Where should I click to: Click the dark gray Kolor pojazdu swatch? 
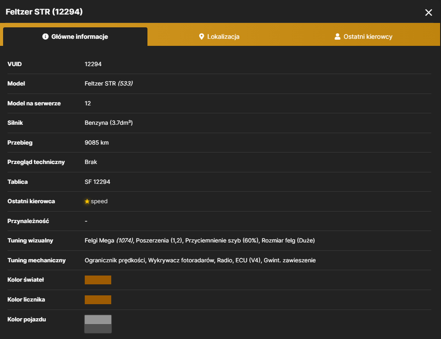click(98, 329)
